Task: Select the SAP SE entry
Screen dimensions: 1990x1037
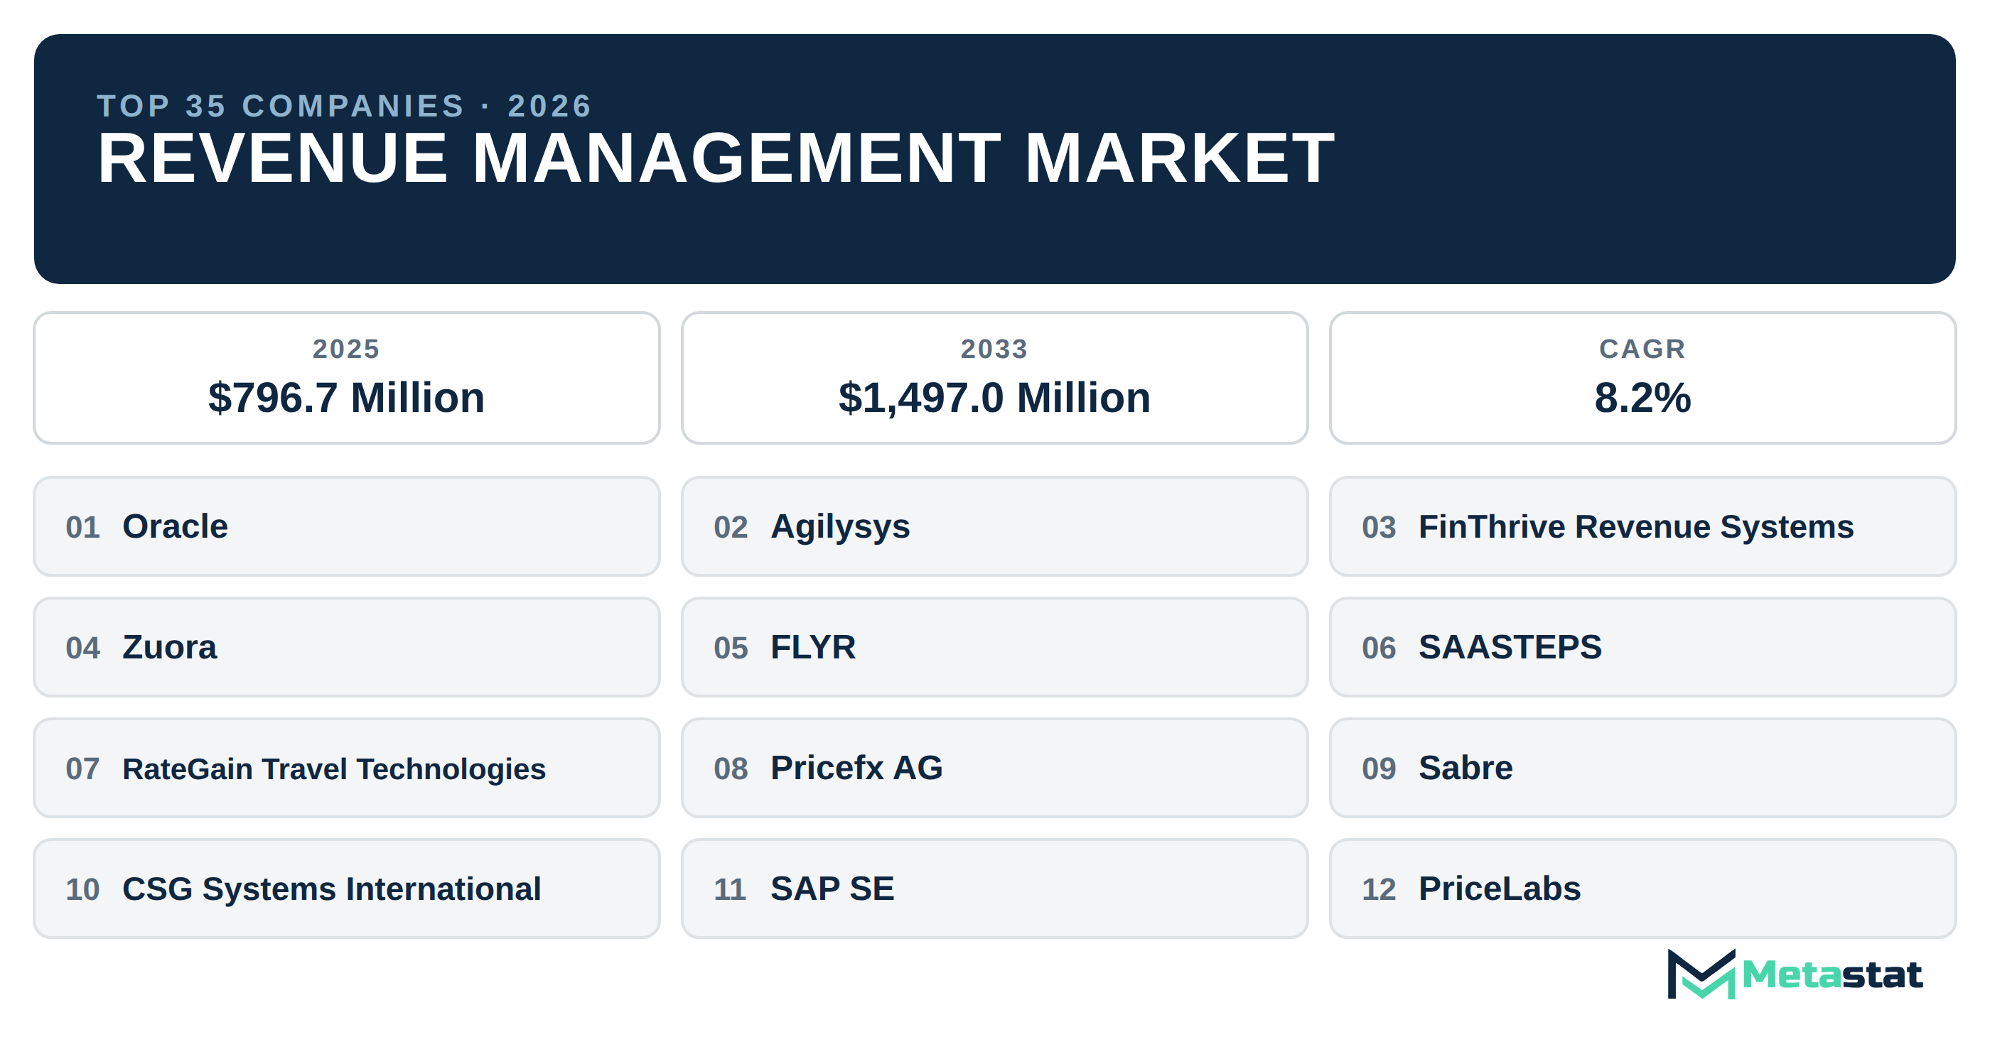Action: (x=995, y=889)
